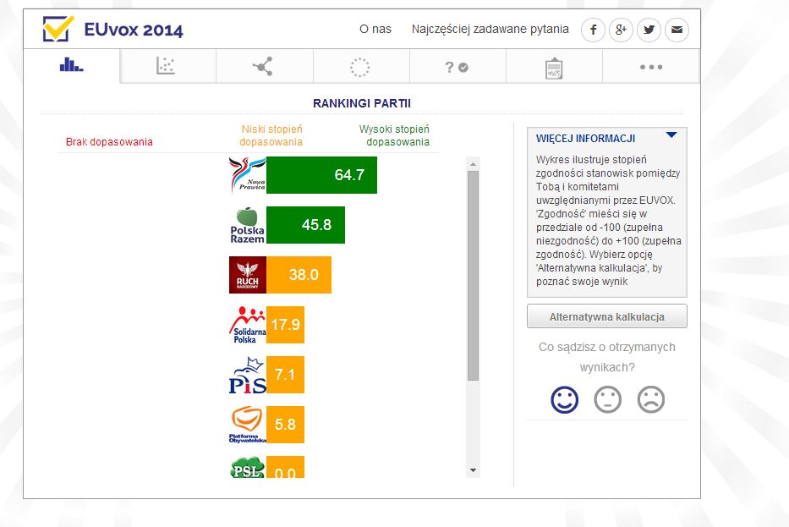Image resolution: width=789 pixels, height=527 pixels.
Task: Click the Brak dopasowania legend label
Action: (x=109, y=142)
